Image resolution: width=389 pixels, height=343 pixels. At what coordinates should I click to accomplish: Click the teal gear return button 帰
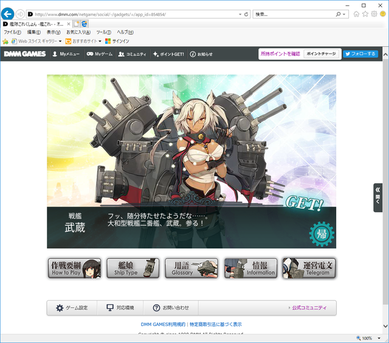(322, 234)
